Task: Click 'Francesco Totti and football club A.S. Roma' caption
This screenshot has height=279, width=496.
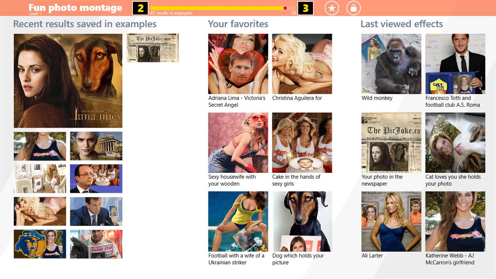Action: 453,101
